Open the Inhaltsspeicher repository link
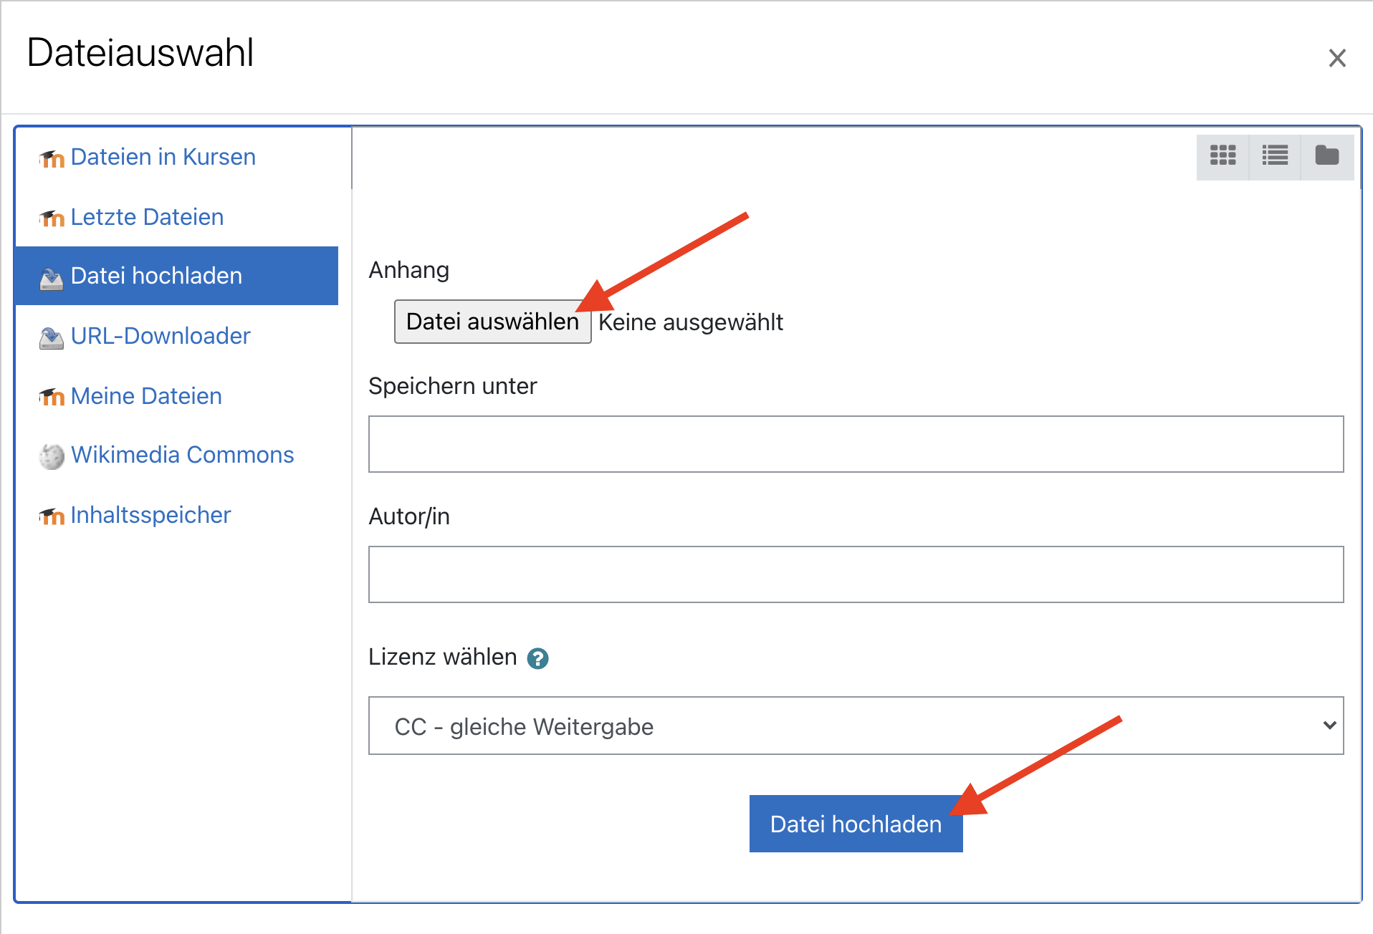Screen dimensions: 1373x934 [150, 515]
